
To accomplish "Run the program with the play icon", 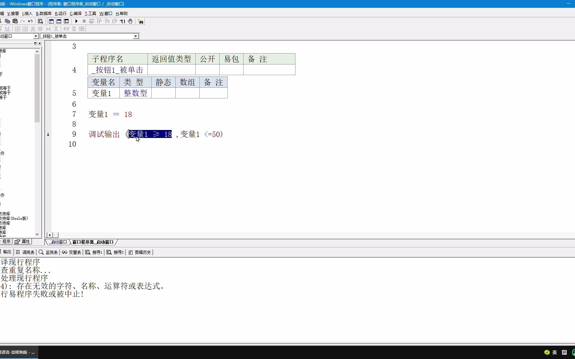I will point(76,21).
